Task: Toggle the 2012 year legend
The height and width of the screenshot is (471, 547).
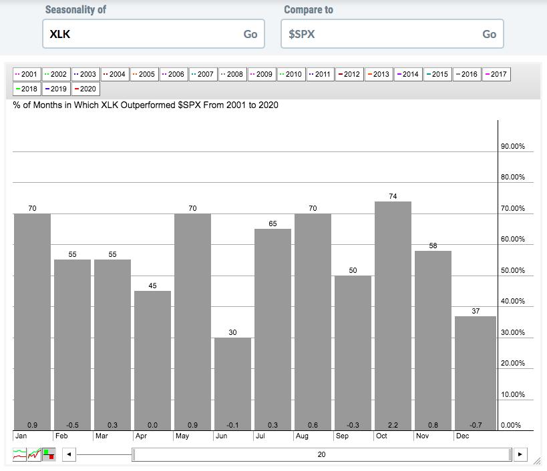Action: pos(349,74)
